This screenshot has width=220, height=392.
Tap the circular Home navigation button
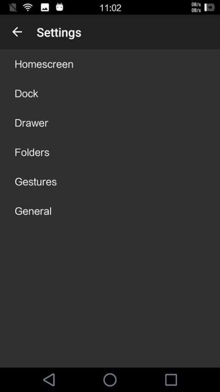110,380
